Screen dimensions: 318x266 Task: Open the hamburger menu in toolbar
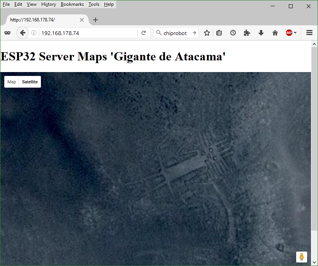click(309, 33)
